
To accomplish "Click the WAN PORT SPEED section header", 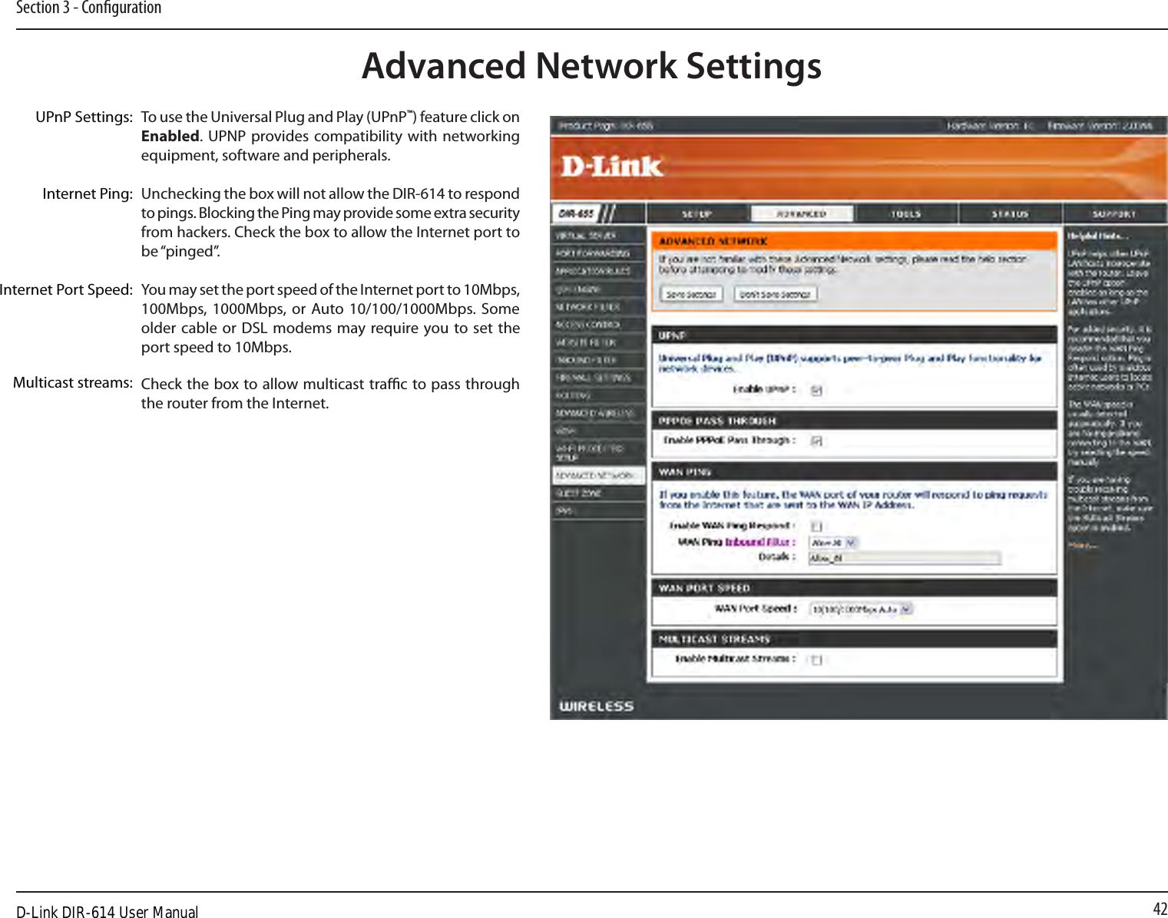I will click(854, 588).
